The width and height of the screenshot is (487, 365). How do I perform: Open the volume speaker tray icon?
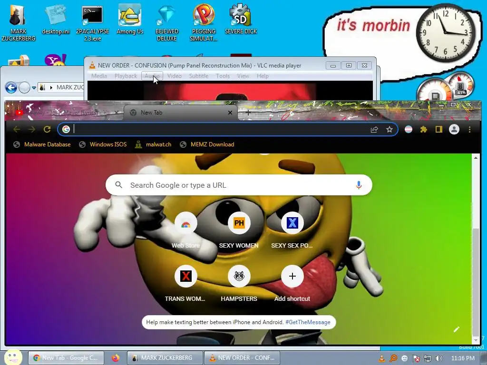pyautogui.click(x=439, y=358)
